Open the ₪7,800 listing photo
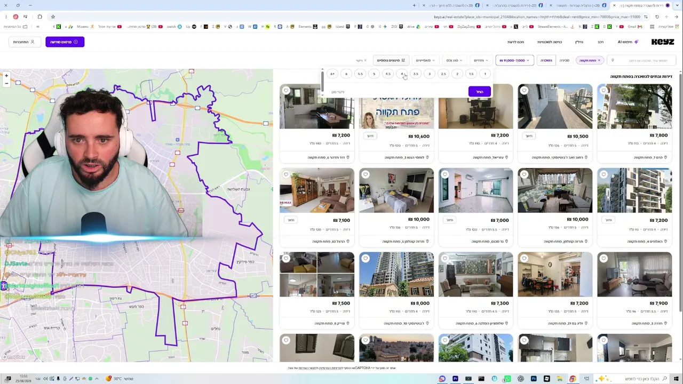 [x=634, y=106]
